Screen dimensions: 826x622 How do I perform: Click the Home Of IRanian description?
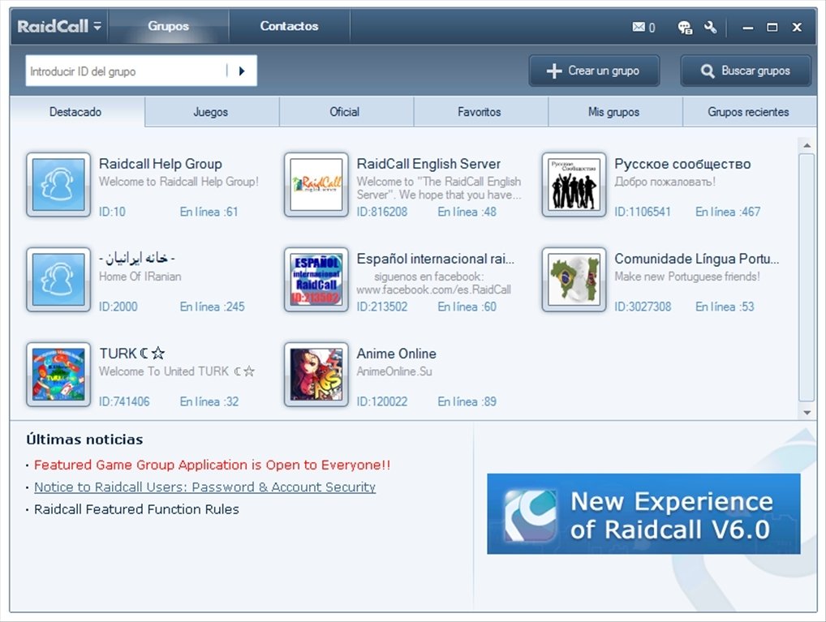click(140, 277)
